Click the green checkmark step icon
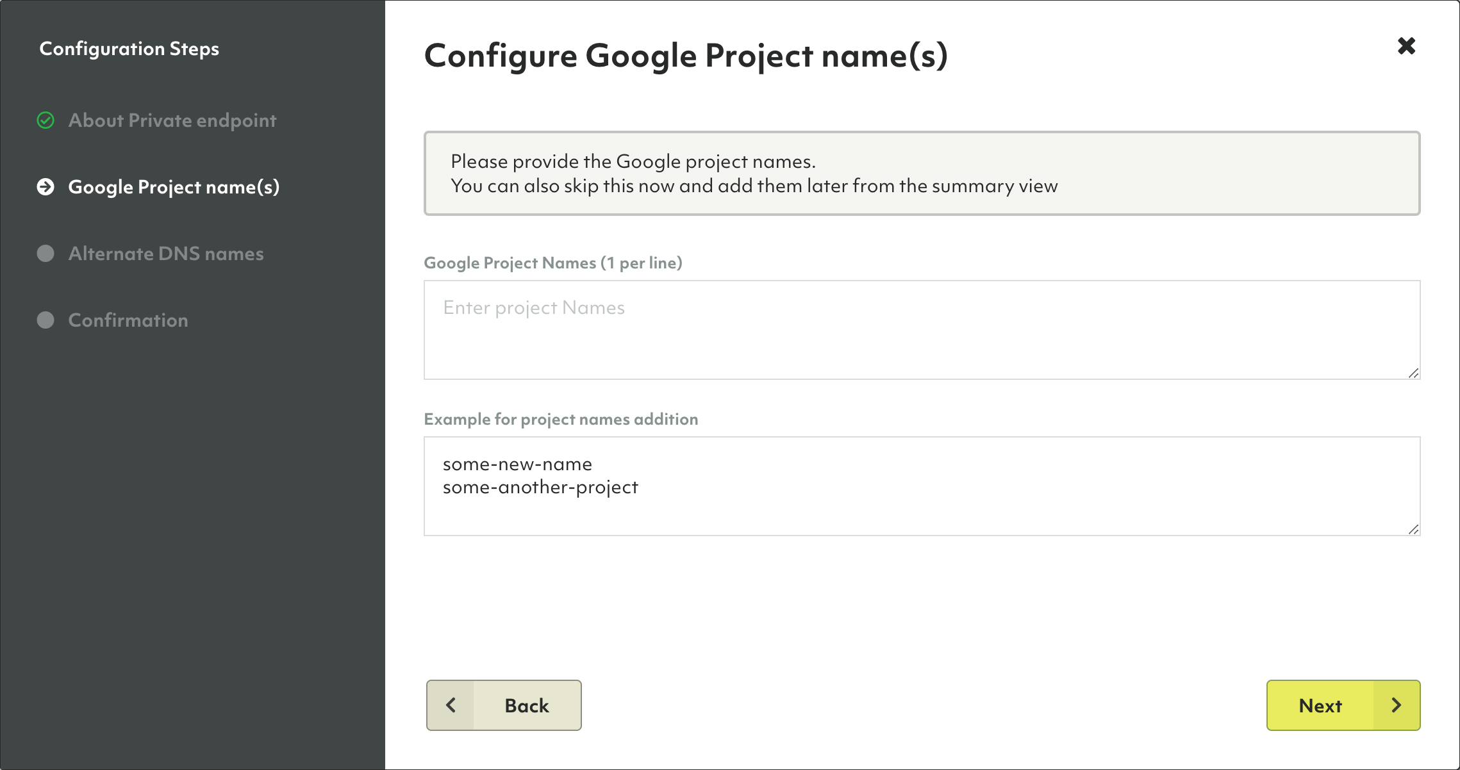Image resolution: width=1460 pixels, height=770 pixels. [x=46, y=120]
